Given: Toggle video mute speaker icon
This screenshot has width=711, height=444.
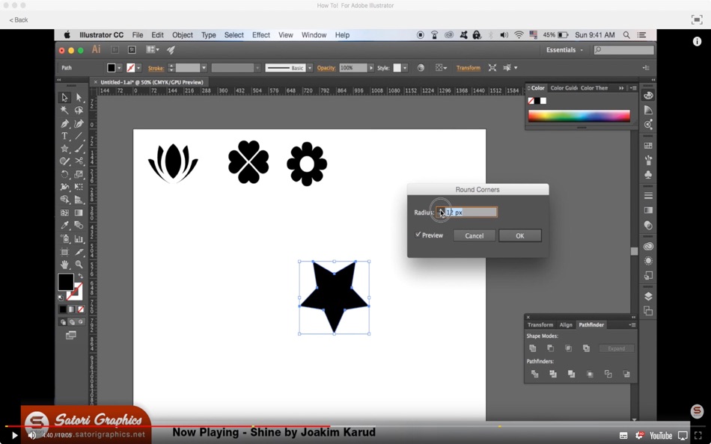Looking at the screenshot, I should pos(31,435).
